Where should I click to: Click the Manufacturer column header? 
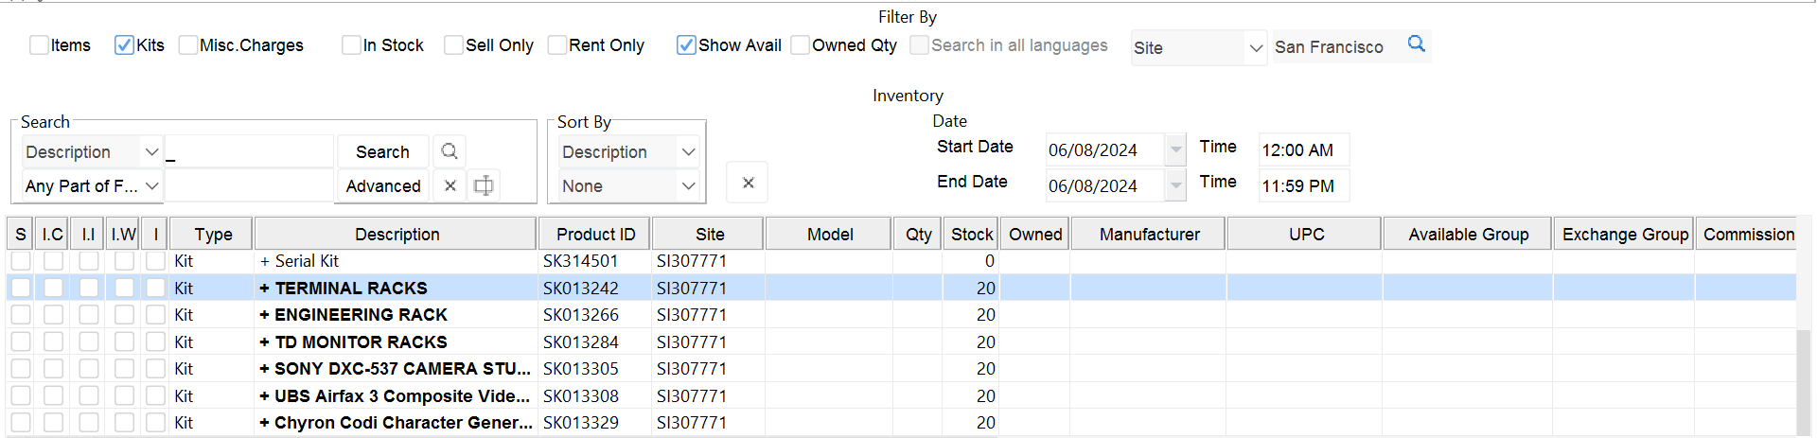click(x=1149, y=235)
